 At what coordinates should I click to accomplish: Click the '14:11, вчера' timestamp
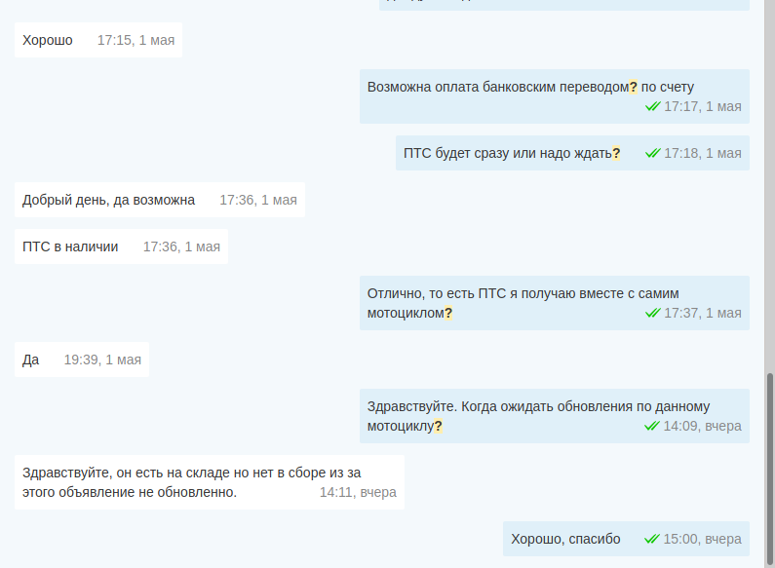[x=358, y=492]
